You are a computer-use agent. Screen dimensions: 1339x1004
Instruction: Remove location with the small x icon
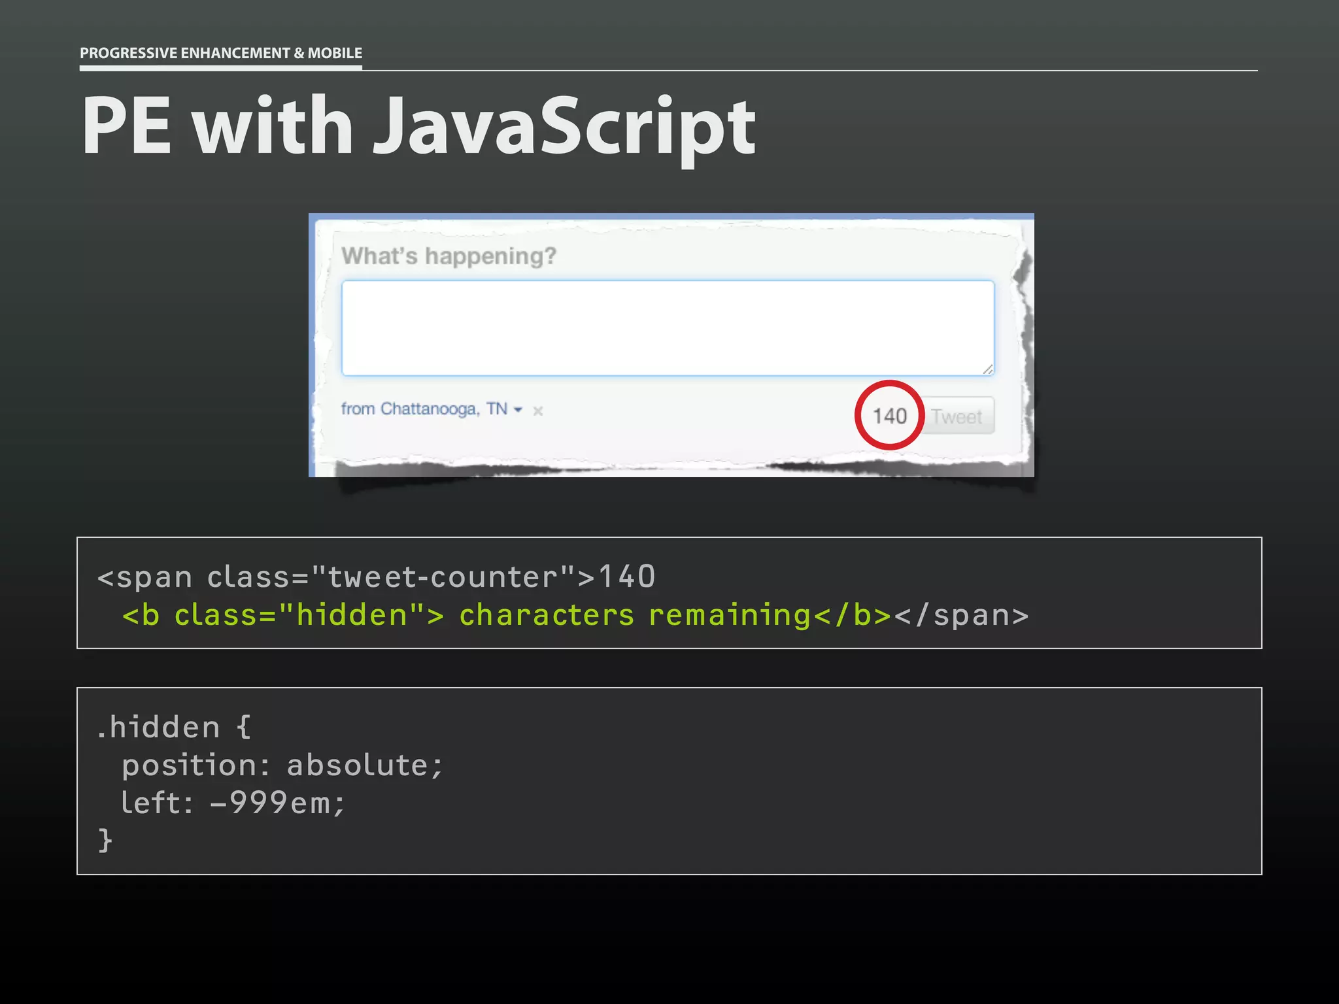tap(538, 411)
